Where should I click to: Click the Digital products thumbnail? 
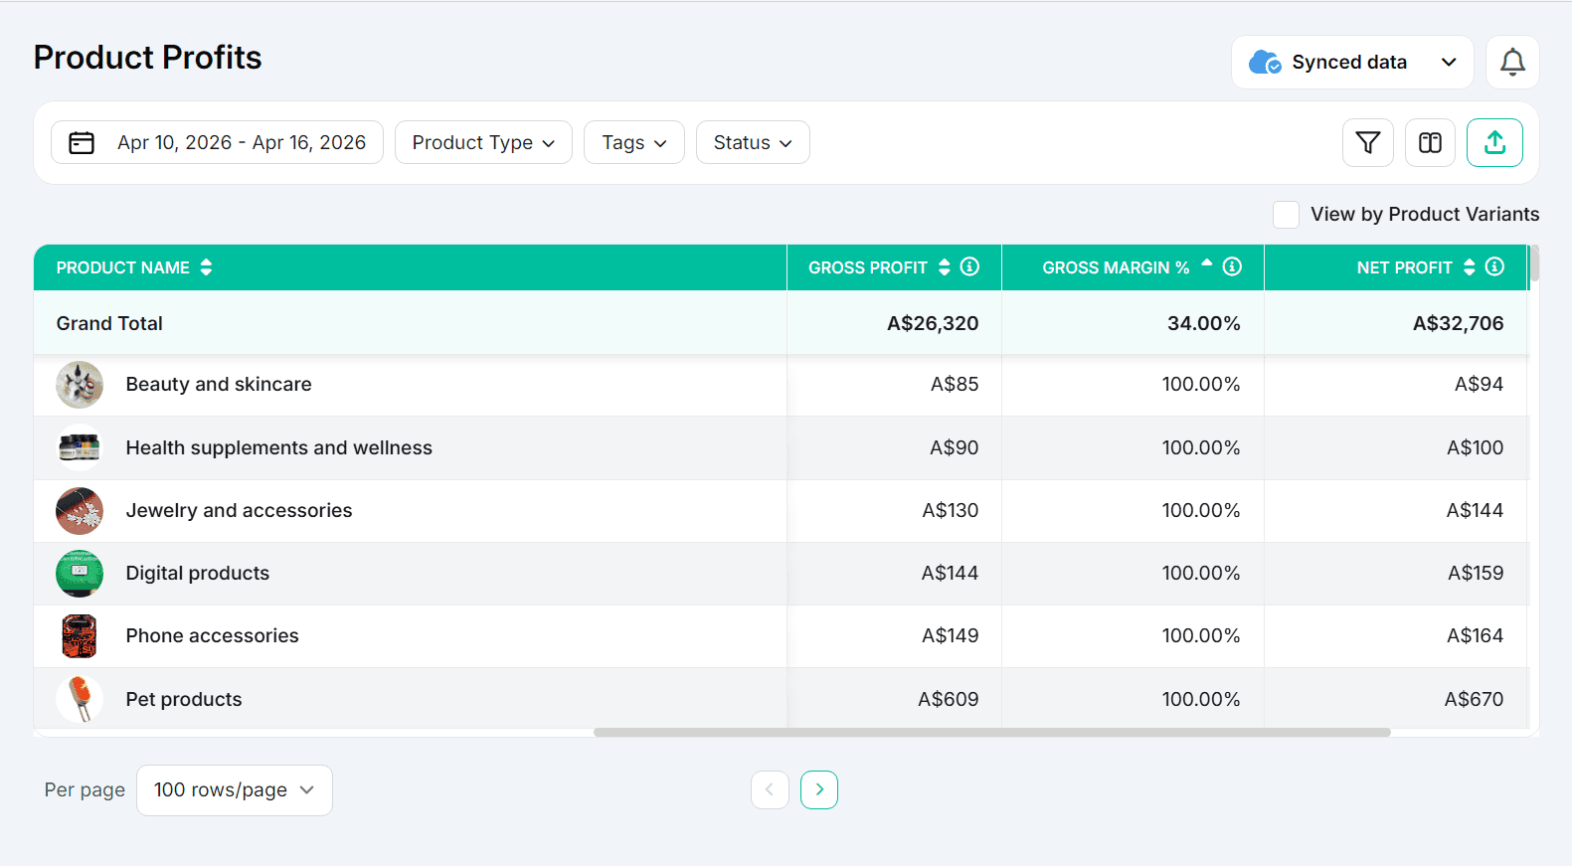coord(80,574)
